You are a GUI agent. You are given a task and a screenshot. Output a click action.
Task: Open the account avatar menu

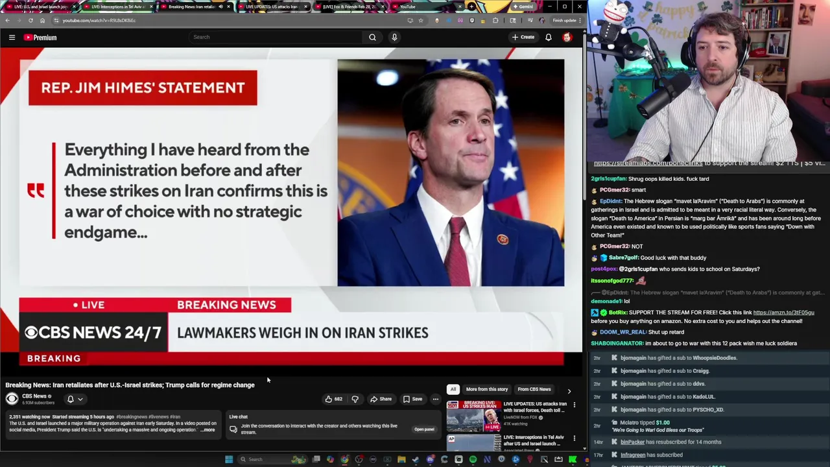tap(567, 38)
